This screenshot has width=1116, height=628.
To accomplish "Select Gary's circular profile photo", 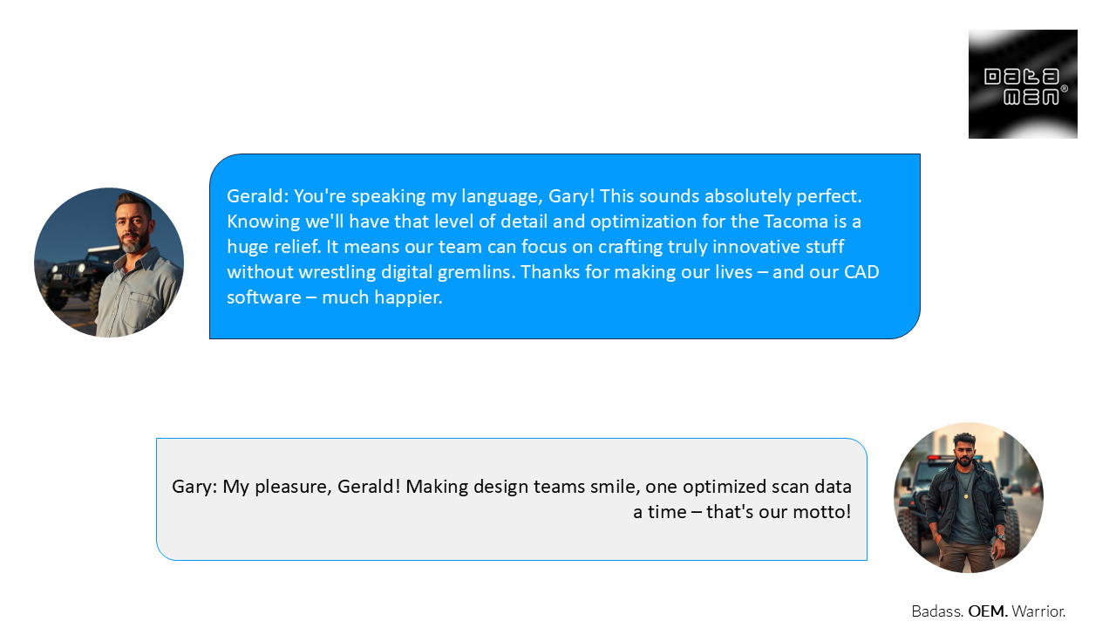I will point(968,497).
